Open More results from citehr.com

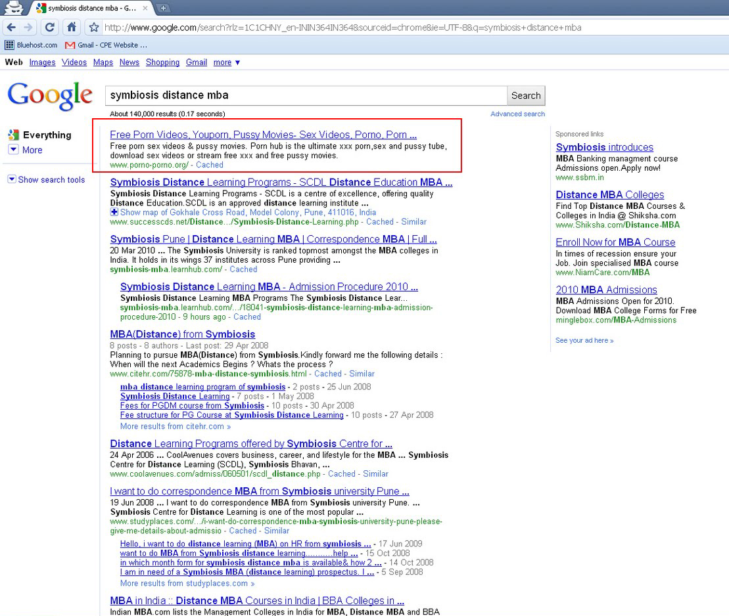(x=176, y=426)
